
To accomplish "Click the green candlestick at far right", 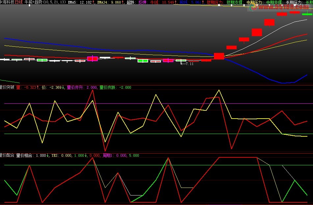I will click(307, 14).
